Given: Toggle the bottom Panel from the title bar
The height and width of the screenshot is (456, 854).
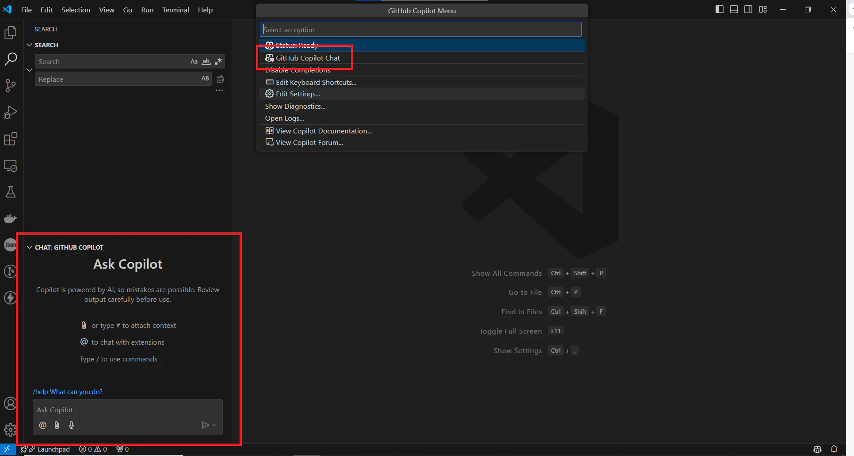Looking at the screenshot, I should pyautogui.click(x=734, y=9).
